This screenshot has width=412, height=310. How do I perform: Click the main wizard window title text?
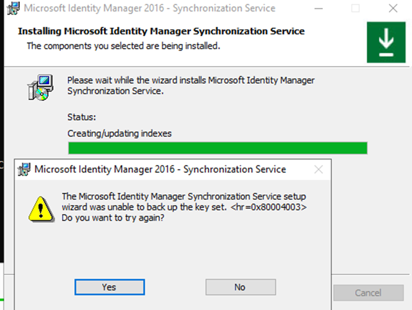[149, 8]
